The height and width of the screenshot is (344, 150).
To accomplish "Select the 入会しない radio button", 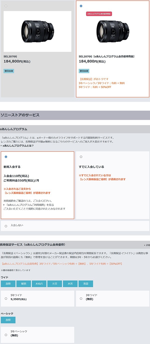I will click(6, 226).
